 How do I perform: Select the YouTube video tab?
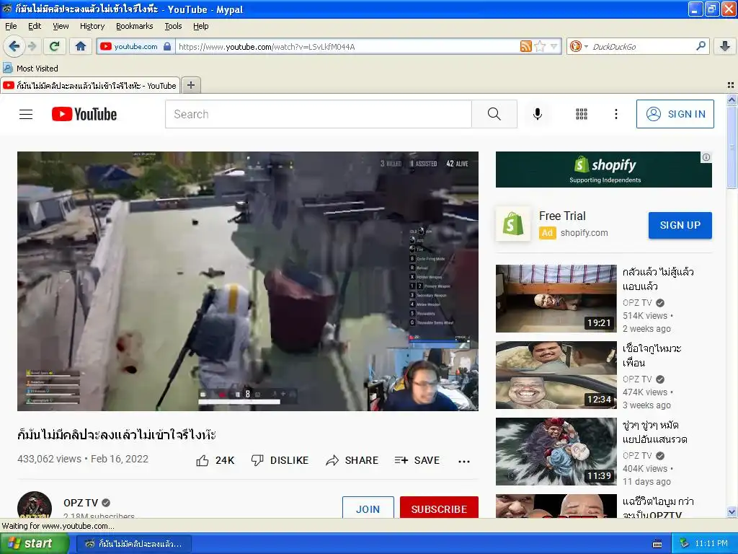point(90,85)
